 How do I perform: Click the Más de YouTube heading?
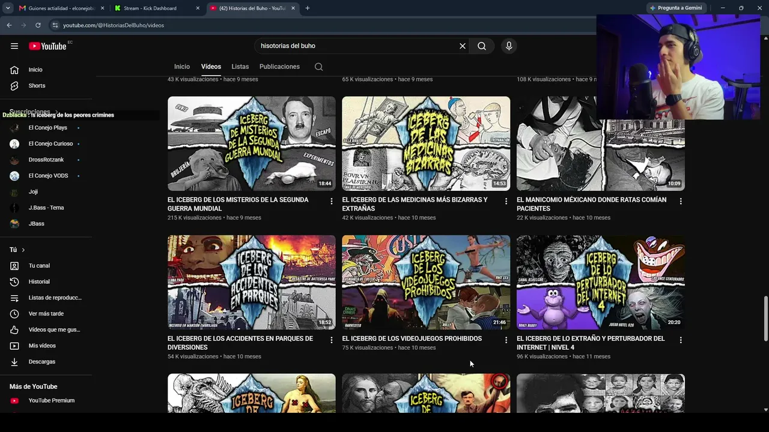pyautogui.click(x=34, y=387)
